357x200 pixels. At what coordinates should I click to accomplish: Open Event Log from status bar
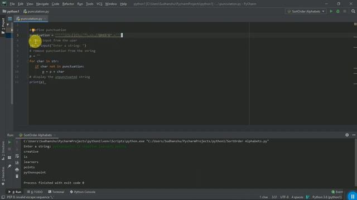tap(337, 192)
